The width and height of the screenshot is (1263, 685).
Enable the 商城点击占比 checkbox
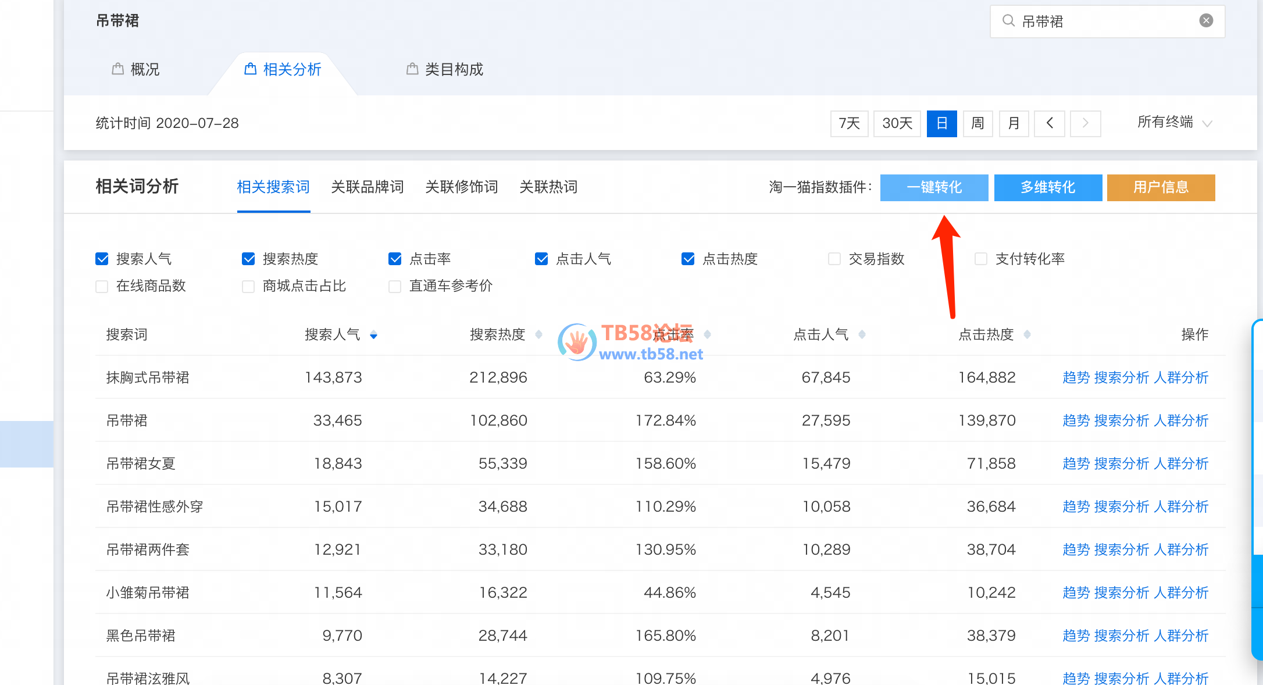tap(248, 286)
